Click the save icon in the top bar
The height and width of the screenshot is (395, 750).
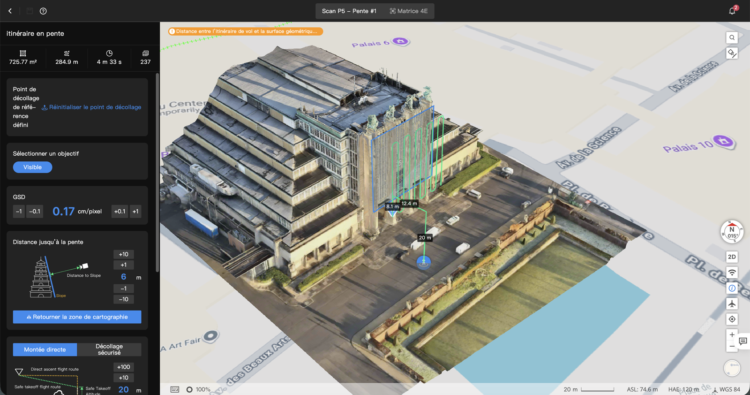pos(30,11)
